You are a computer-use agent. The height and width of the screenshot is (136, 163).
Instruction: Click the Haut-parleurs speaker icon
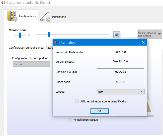coord(12,16)
